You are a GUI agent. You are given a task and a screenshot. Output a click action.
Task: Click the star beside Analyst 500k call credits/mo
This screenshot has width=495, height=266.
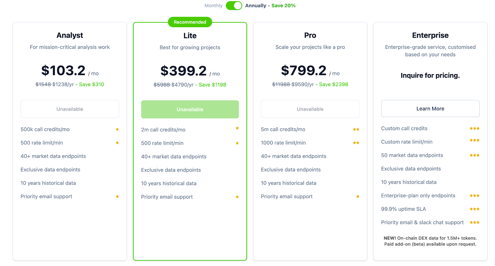coord(117,129)
